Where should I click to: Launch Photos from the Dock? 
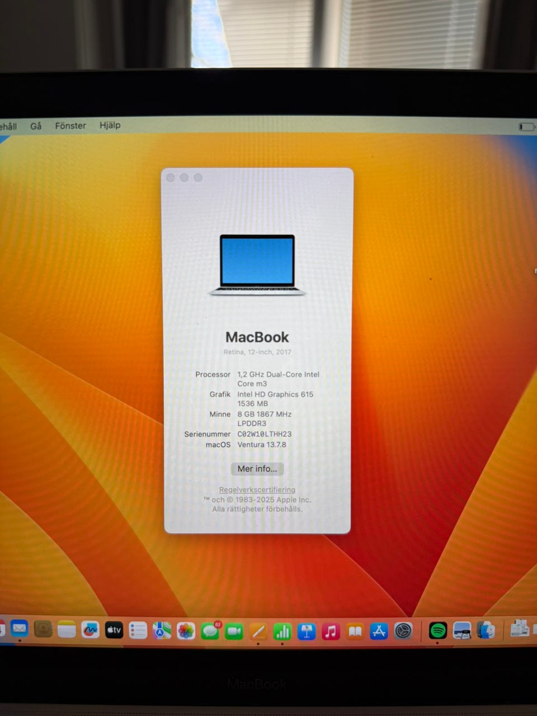[186, 632]
